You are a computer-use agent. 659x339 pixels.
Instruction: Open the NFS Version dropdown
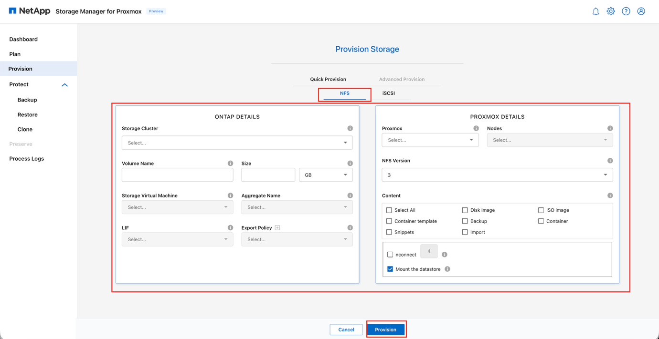click(497, 175)
